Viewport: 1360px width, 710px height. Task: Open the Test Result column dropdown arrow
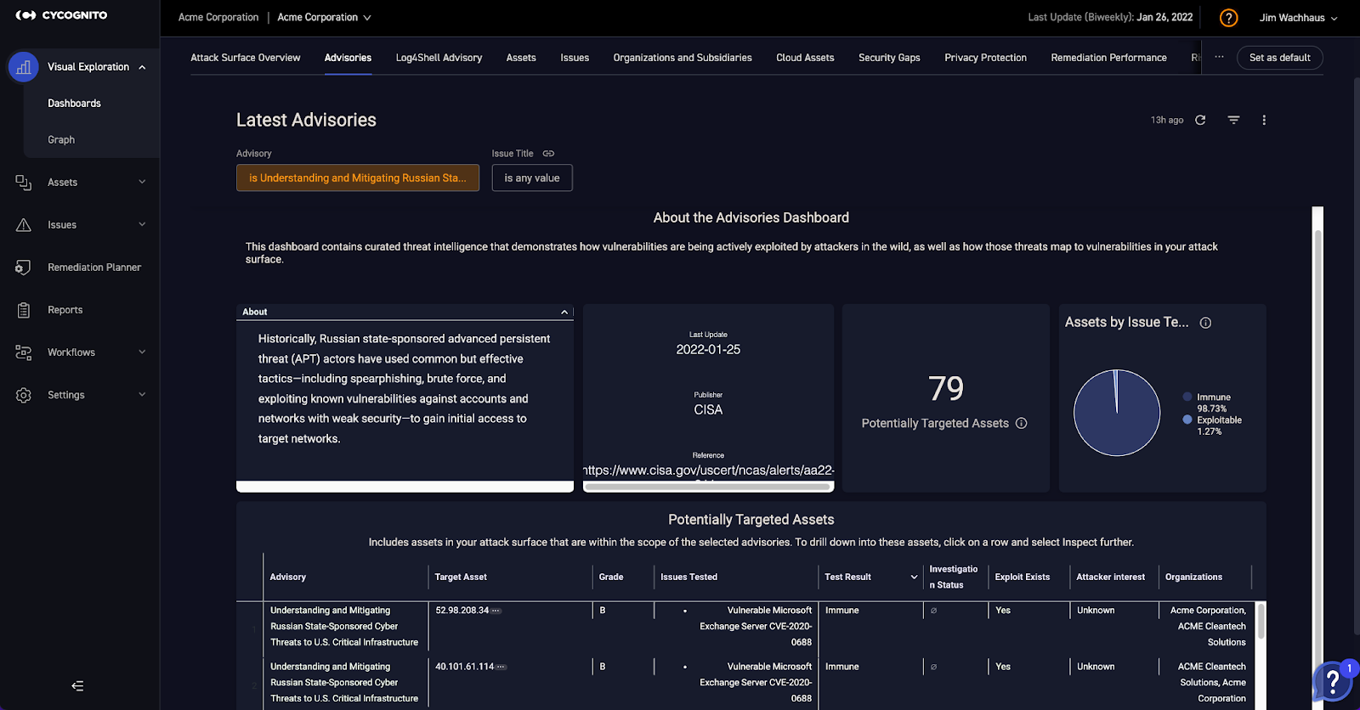coord(915,578)
